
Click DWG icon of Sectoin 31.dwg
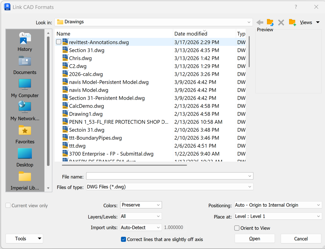65,130
